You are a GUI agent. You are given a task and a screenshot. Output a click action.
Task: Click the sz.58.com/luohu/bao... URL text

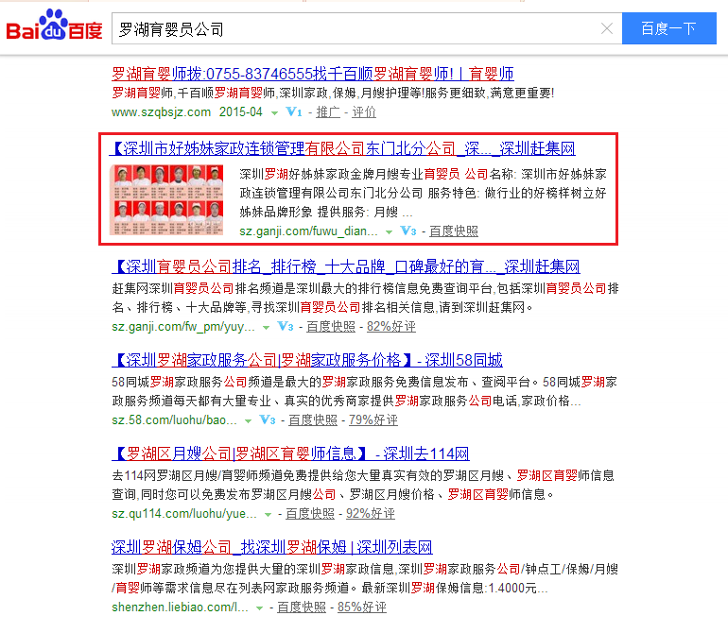[174, 420]
